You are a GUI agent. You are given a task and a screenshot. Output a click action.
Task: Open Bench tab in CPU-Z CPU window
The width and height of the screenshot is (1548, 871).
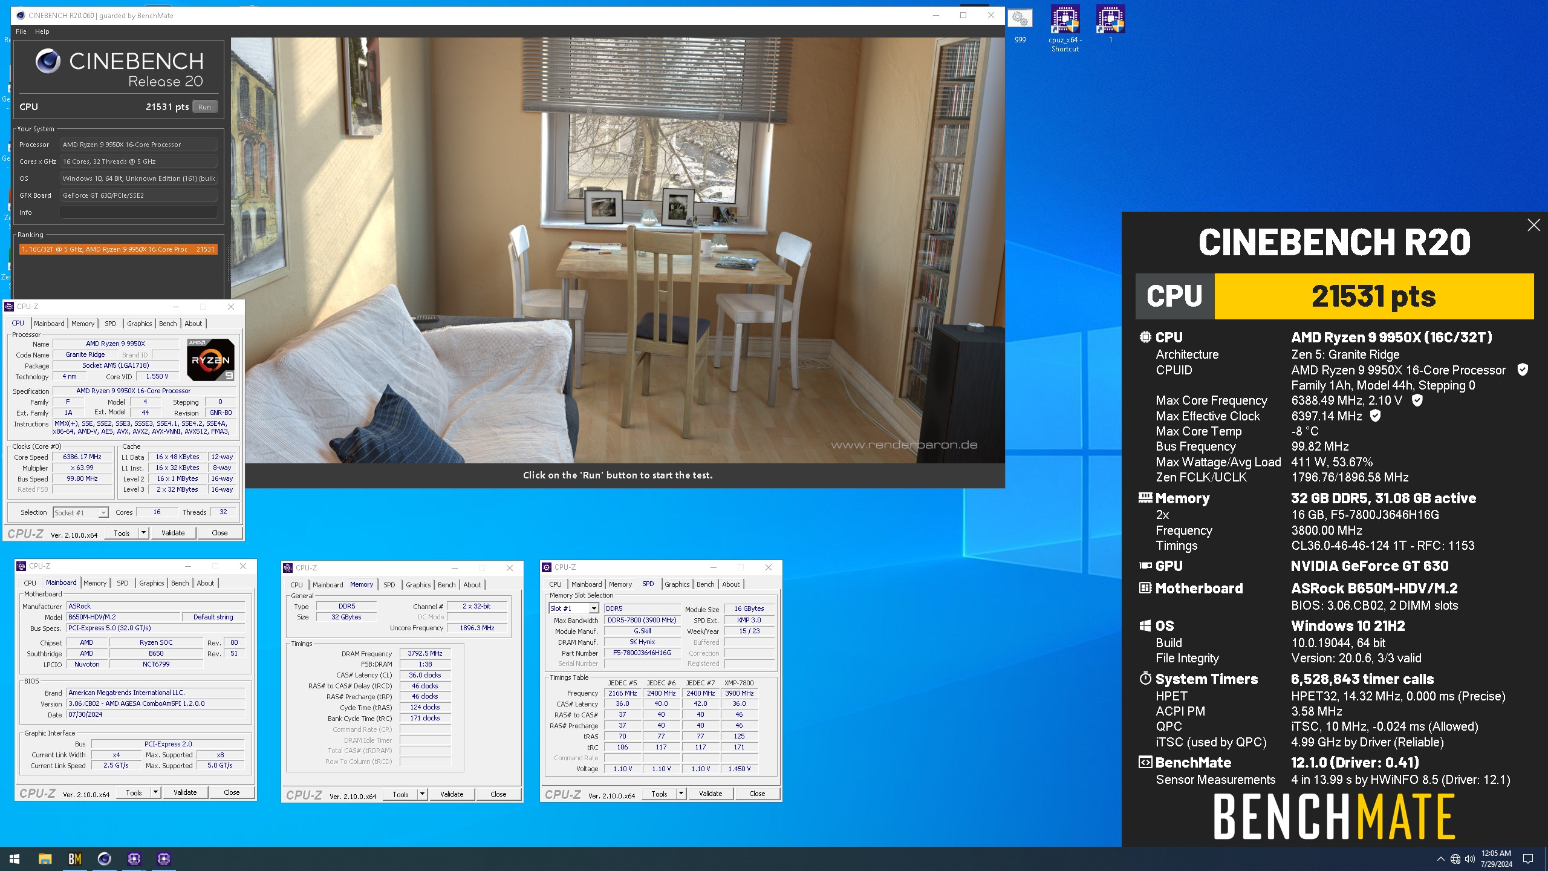(167, 324)
